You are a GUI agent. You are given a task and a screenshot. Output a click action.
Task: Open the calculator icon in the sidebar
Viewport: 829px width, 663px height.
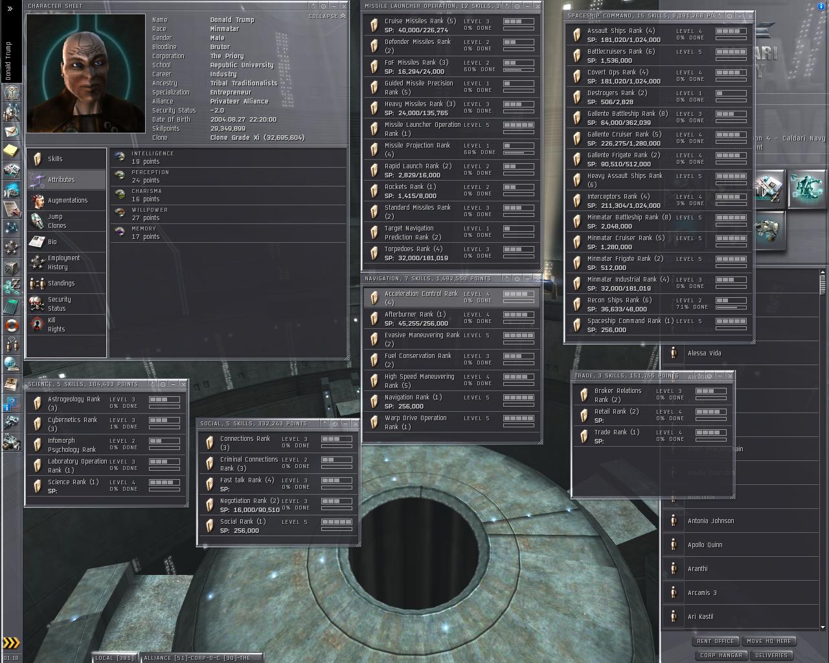(11, 306)
